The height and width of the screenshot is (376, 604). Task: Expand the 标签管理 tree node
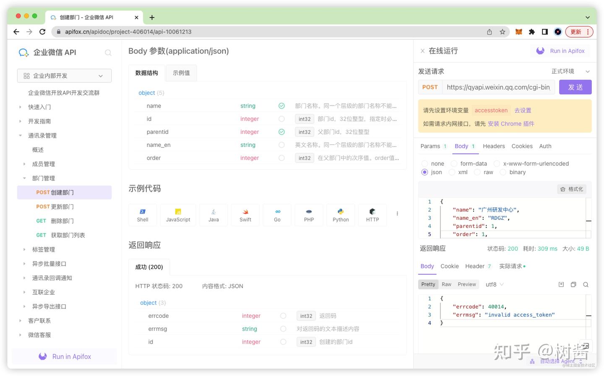(24, 250)
